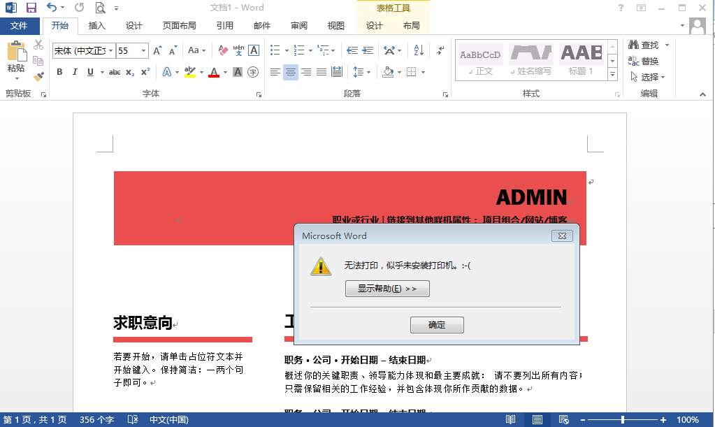Toggle Strikethrough formatting
This screenshot has height=427, width=715.
(x=115, y=72)
